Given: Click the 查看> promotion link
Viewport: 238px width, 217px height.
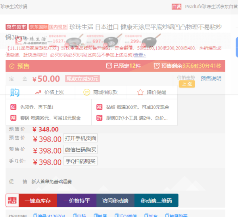Looking at the screenshot, I should [x=140, y=55].
